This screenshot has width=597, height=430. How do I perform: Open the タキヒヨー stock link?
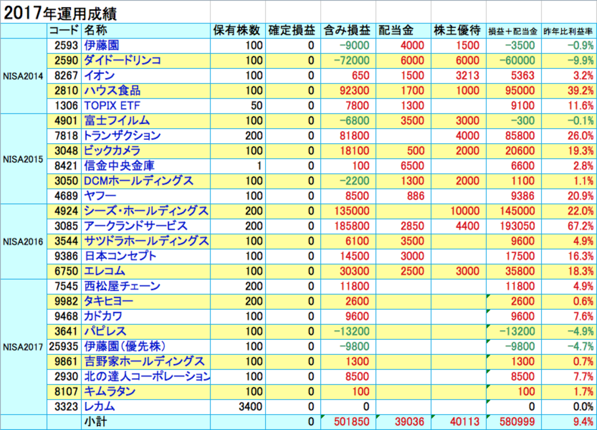[108, 301]
